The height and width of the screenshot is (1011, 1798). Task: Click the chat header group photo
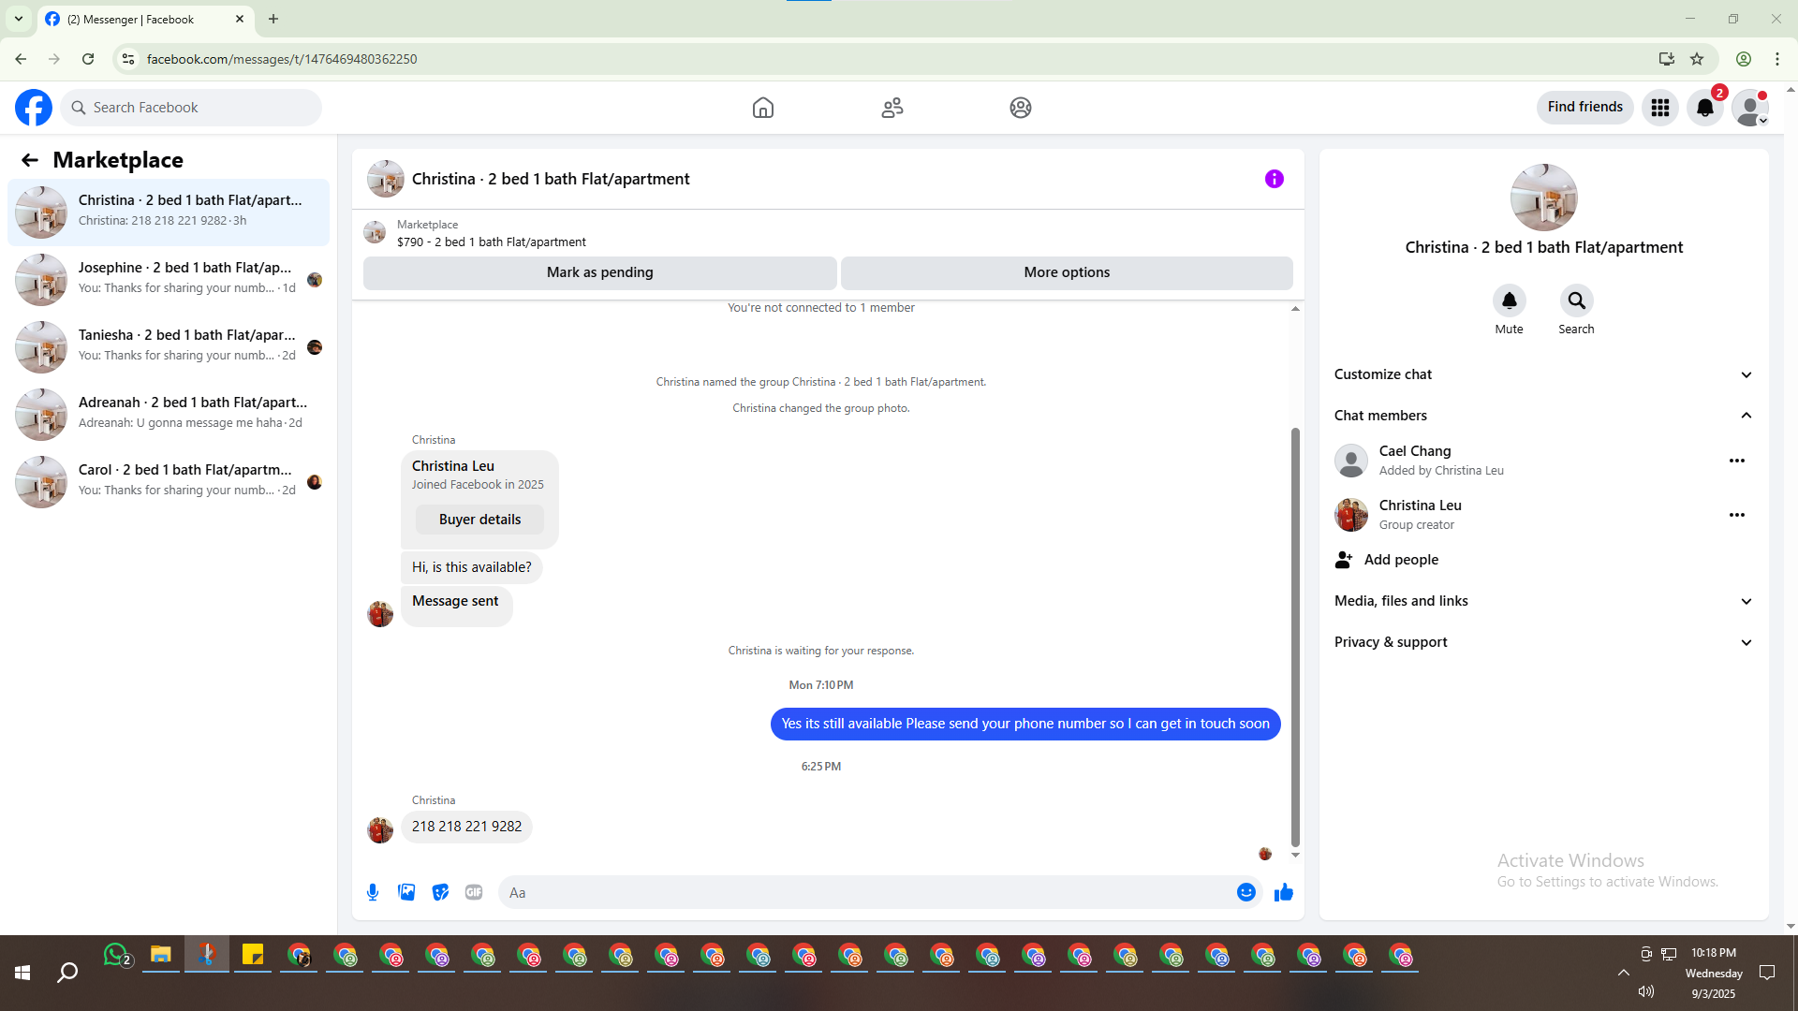pos(386,179)
